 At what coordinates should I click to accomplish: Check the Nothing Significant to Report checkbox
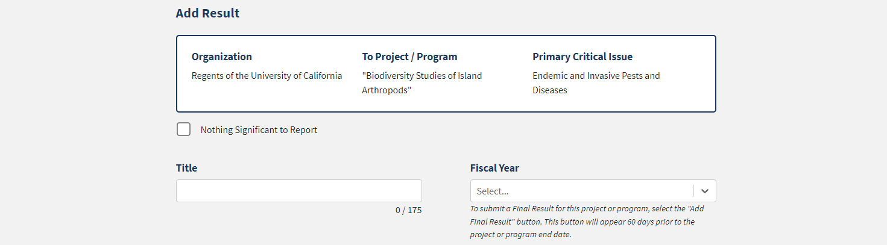(183, 129)
